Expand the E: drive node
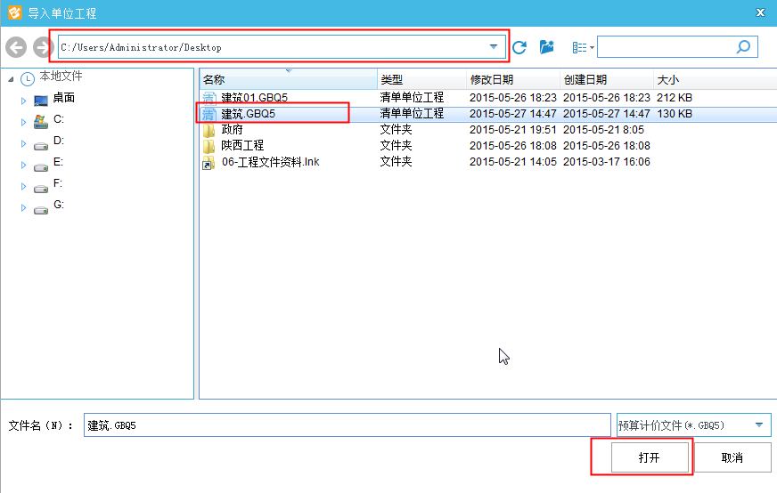 click(23, 165)
